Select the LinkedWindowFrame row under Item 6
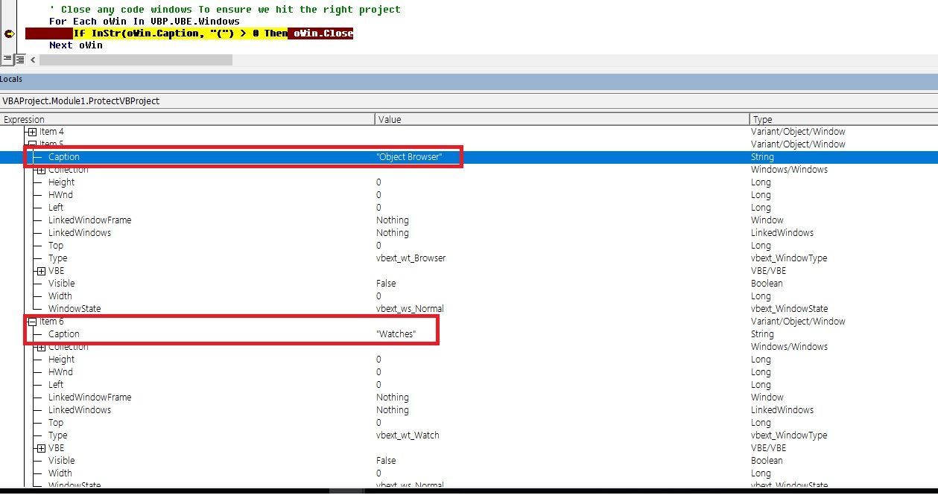This screenshot has width=938, height=498. [x=469, y=398]
